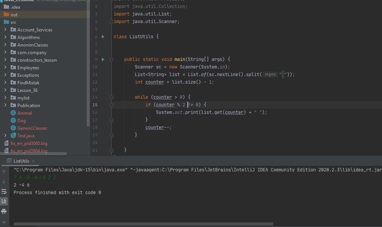Select Test.java in project tree
The height and width of the screenshot is (227, 382).
tap(26, 136)
